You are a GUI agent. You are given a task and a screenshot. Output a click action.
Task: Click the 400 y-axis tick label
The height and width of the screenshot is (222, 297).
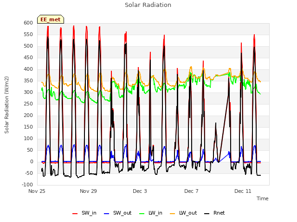tap(28, 69)
